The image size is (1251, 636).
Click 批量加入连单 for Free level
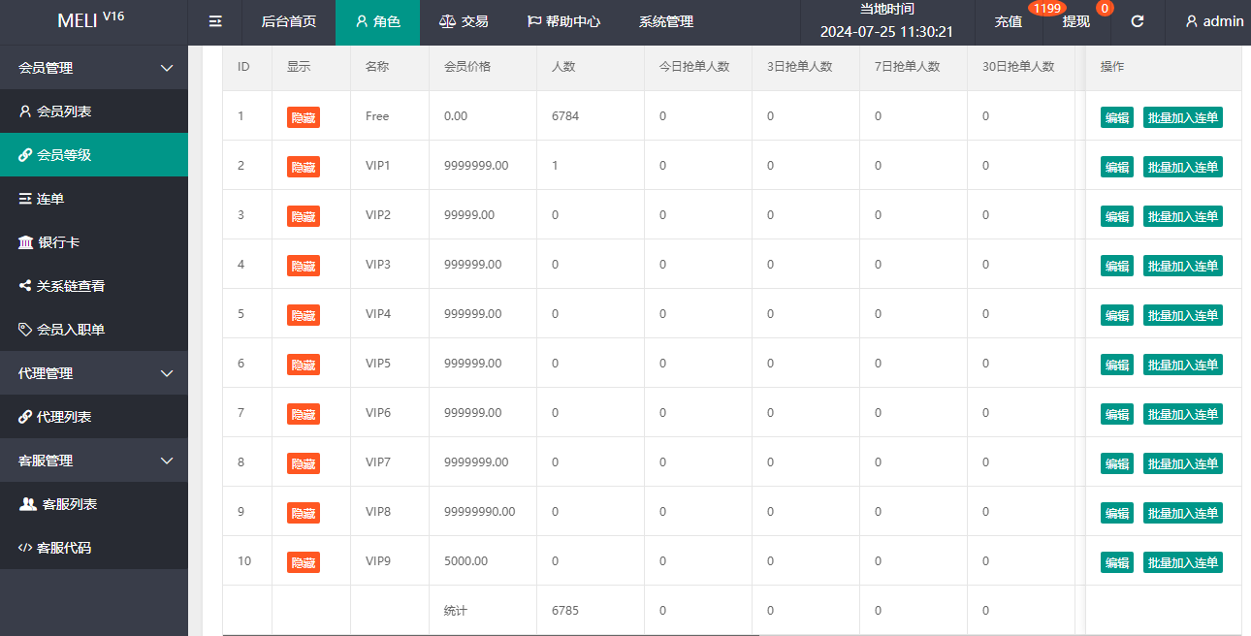tap(1183, 117)
